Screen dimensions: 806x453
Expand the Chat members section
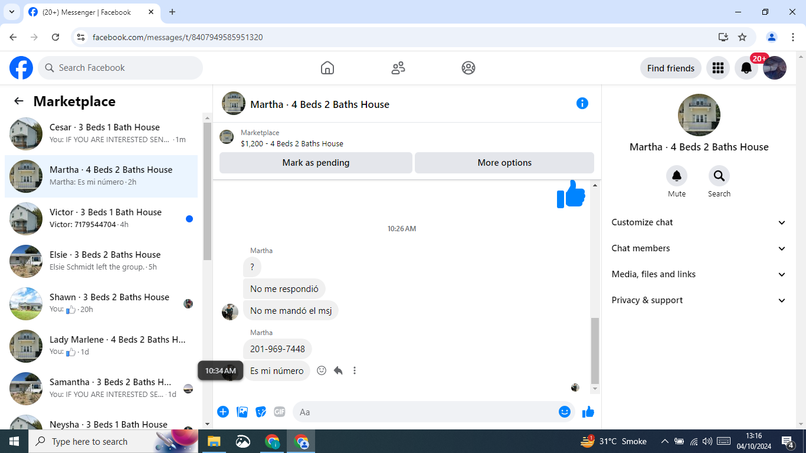point(699,248)
